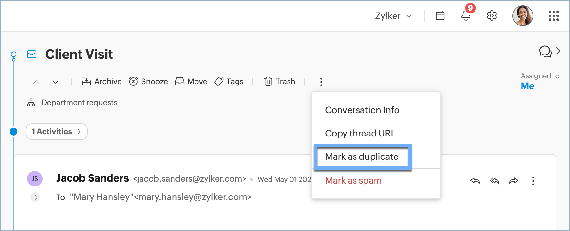Open the calendar icon in header
This screenshot has width=570, height=231.
click(440, 15)
